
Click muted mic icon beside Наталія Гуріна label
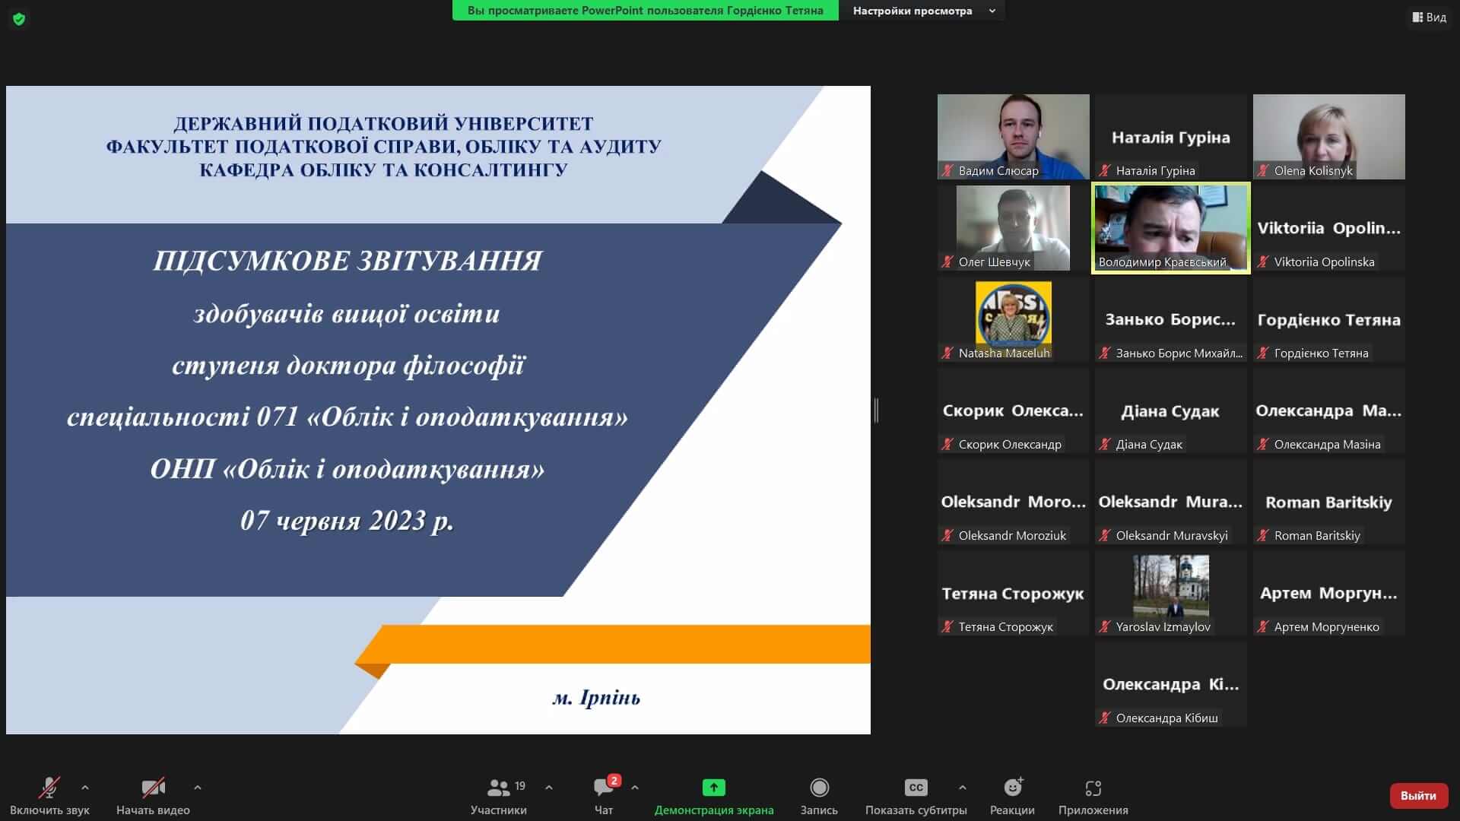coord(1105,171)
